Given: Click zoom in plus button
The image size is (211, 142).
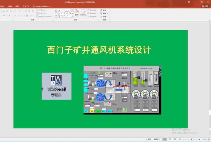Looking at the screenshot, I should (x=199, y=139).
